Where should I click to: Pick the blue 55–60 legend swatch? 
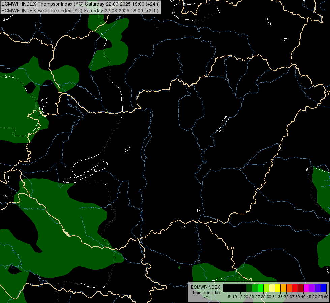pos(324,288)
